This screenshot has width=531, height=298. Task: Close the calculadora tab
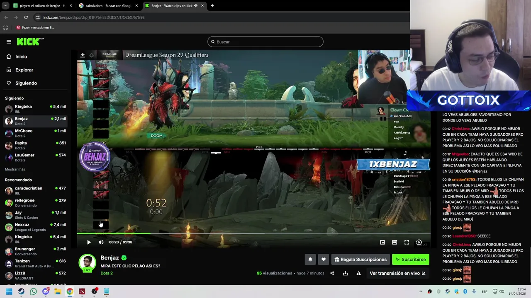click(x=136, y=6)
